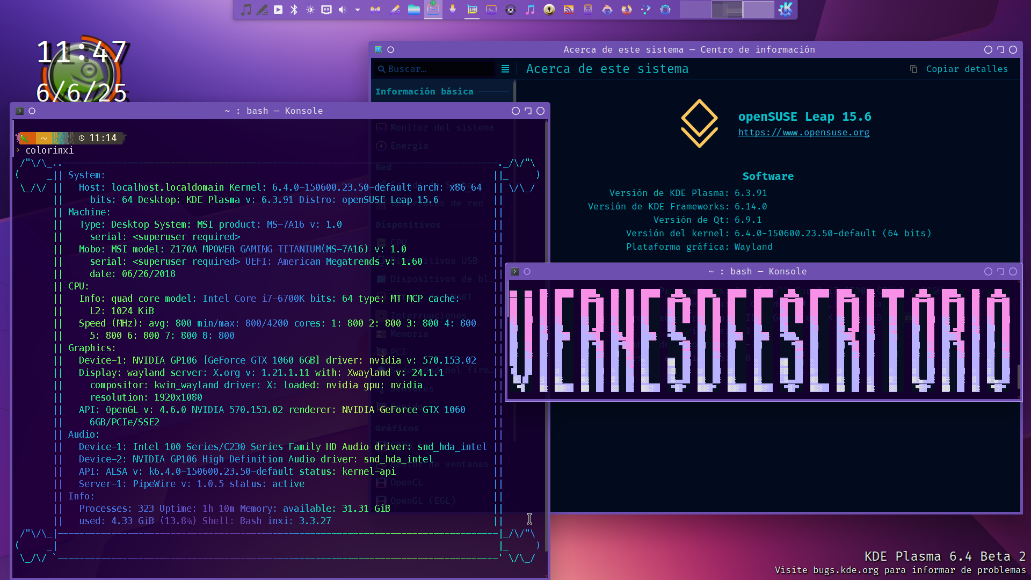Screen dimensions: 1031x580
Task: Click the 'Versión de Qt: 6.9.1' line
Action: click(x=708, y=220)
